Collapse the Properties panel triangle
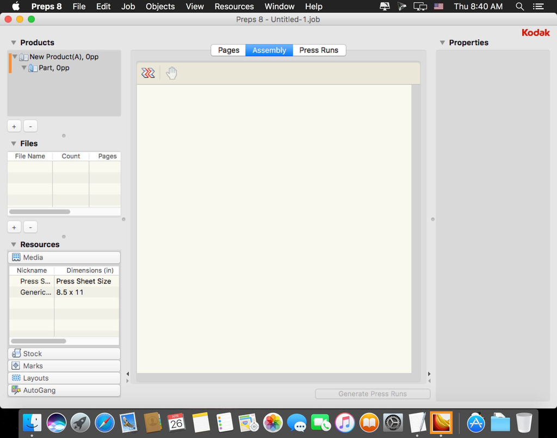This screenshot has height=438, width=557. tap(442, 42)
